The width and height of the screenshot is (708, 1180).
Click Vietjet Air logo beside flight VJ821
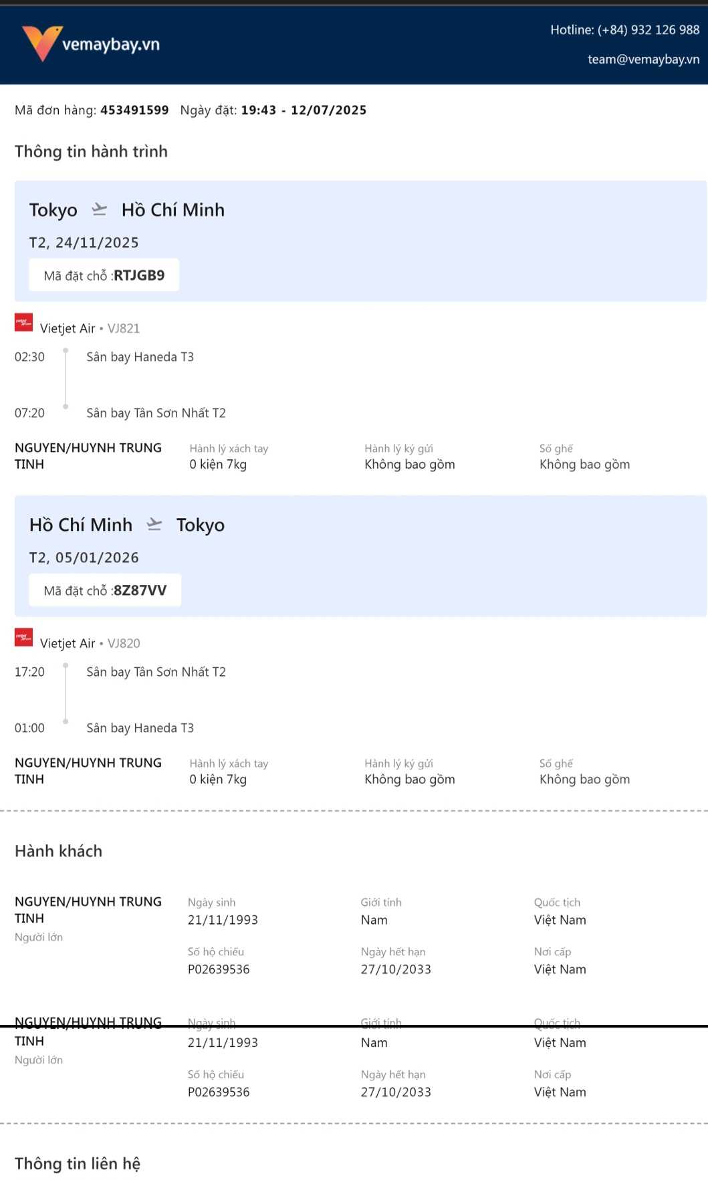24,323
